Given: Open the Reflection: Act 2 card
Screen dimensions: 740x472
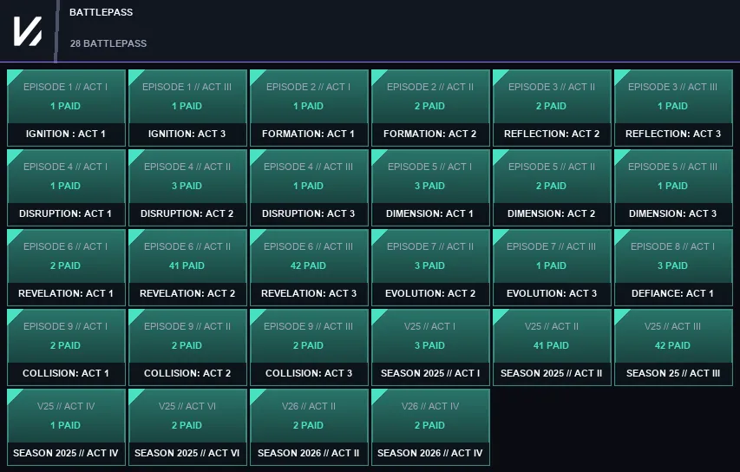Looking at the screenshot, I should [x=552, y=108].
